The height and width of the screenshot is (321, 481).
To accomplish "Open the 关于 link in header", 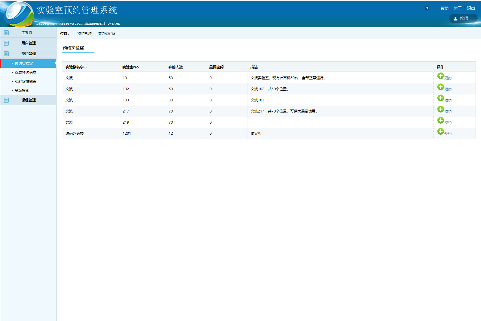I will (x=458, y=8).
